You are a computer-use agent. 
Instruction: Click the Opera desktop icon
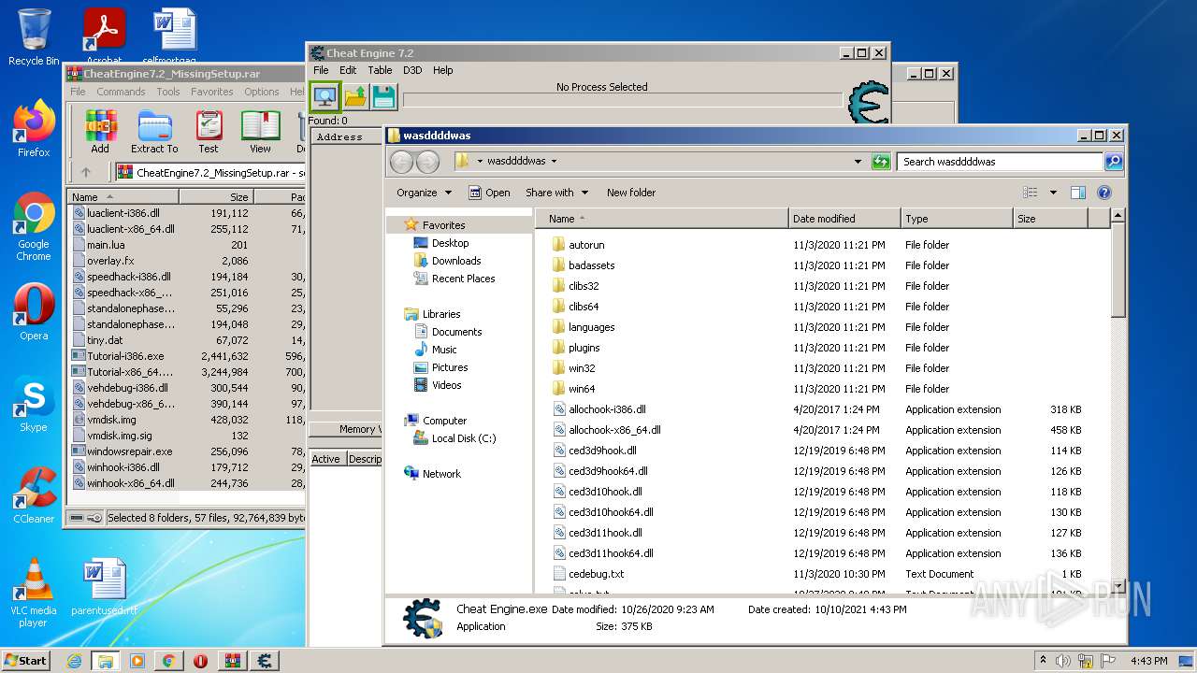point(34,312)
